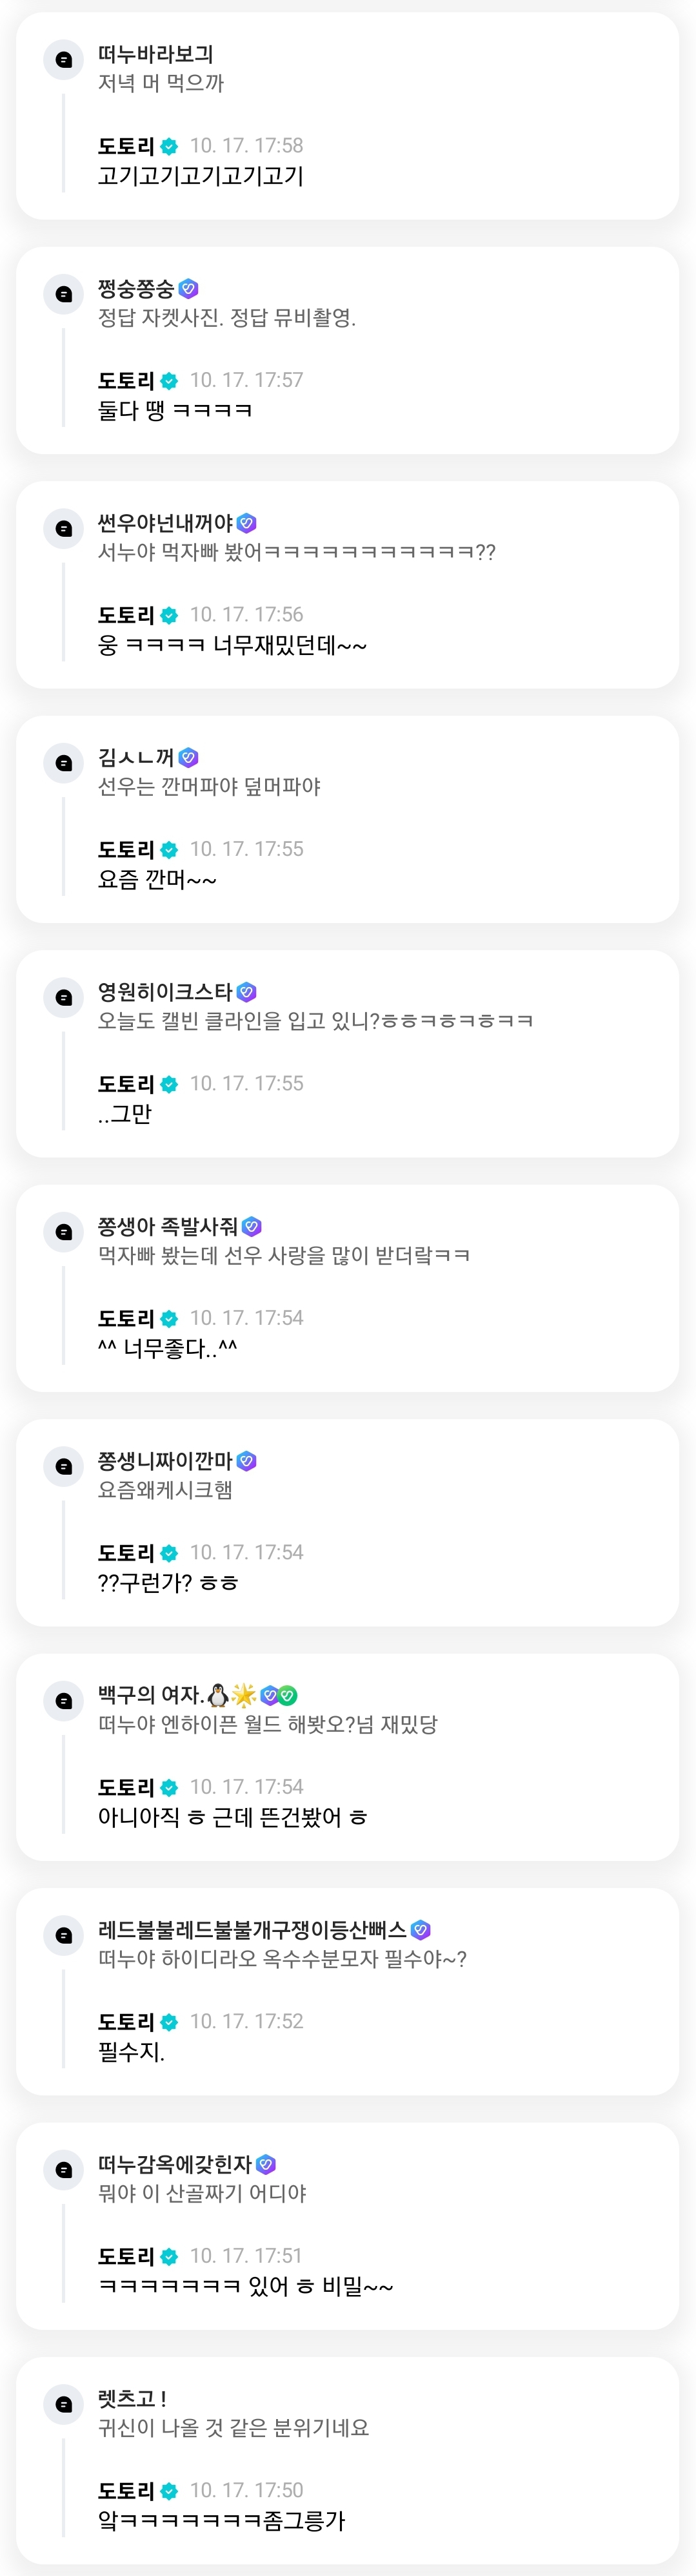
Task: Click the comment 요즘왜케시크햄
Action: 164,1489
